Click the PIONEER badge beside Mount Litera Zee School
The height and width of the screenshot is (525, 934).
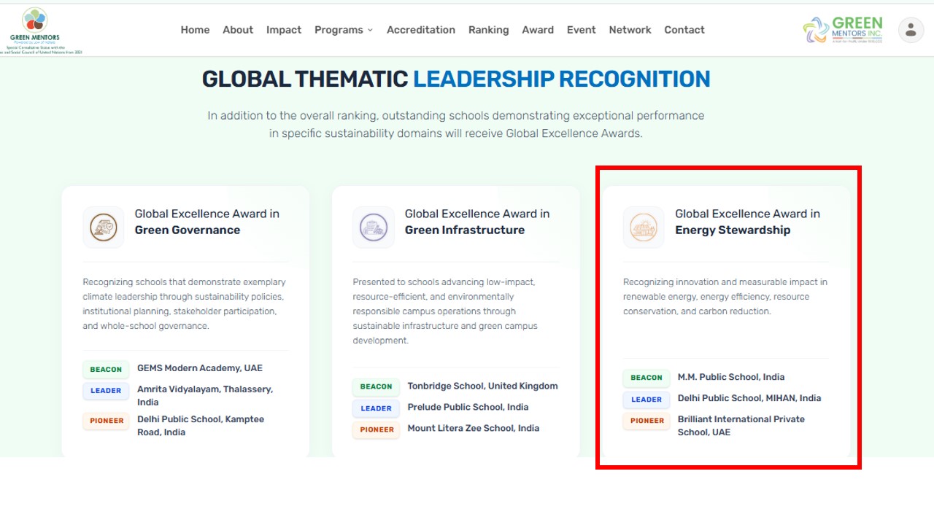[377, 429]
